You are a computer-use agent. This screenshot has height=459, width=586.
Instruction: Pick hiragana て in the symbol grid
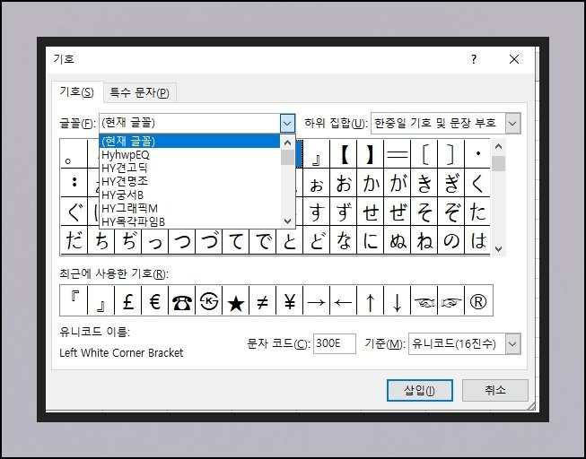coord(235,240)
